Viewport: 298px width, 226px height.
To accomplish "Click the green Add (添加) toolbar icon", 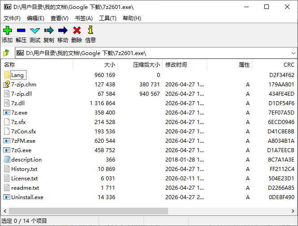I will (x=8, y=30).
